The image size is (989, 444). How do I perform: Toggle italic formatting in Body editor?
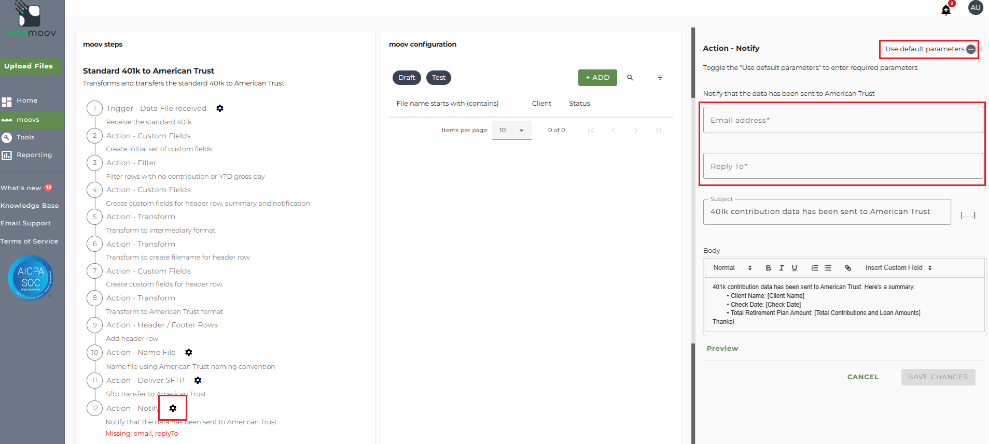(782, 268)
